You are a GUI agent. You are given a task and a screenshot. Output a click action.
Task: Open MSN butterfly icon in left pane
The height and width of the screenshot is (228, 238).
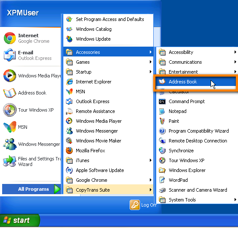click(10, 127)
